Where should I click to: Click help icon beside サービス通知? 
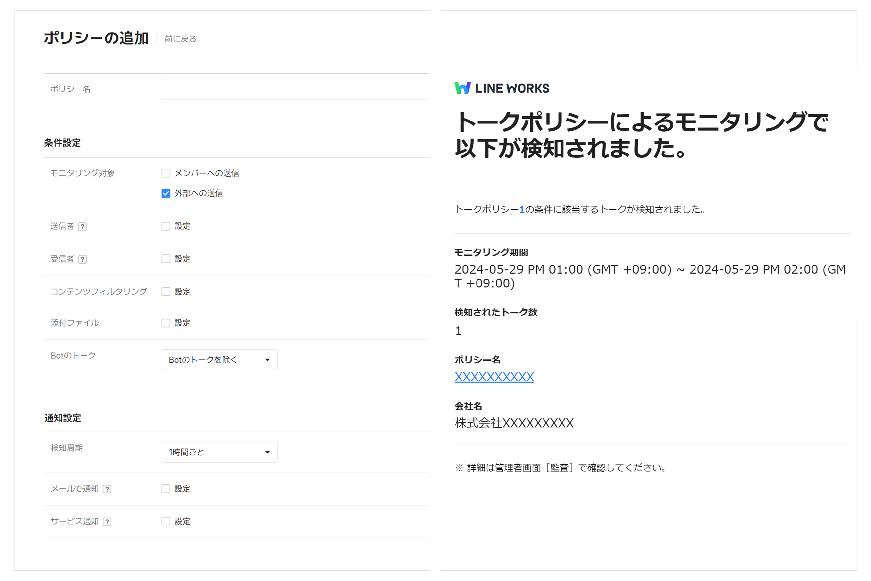pyautogui.click(x=107, y=522)
